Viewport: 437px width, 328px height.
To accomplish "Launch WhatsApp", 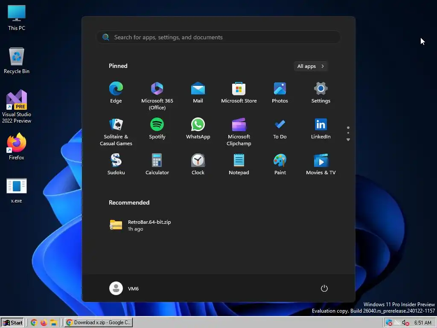I will point(198,129).
